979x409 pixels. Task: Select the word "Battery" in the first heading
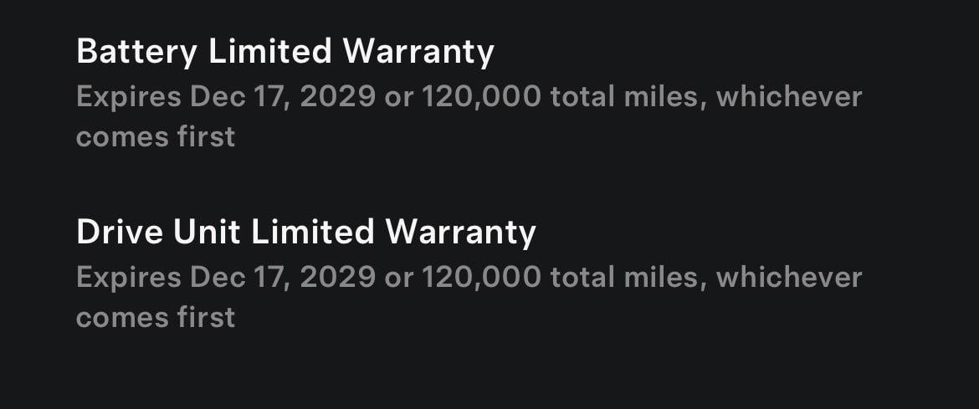click(x=137, y=52)
